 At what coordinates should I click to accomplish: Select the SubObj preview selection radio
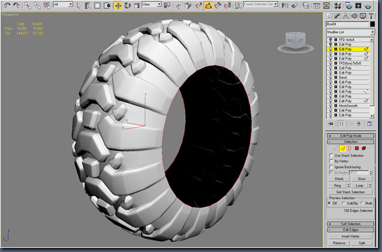(344, 203)
